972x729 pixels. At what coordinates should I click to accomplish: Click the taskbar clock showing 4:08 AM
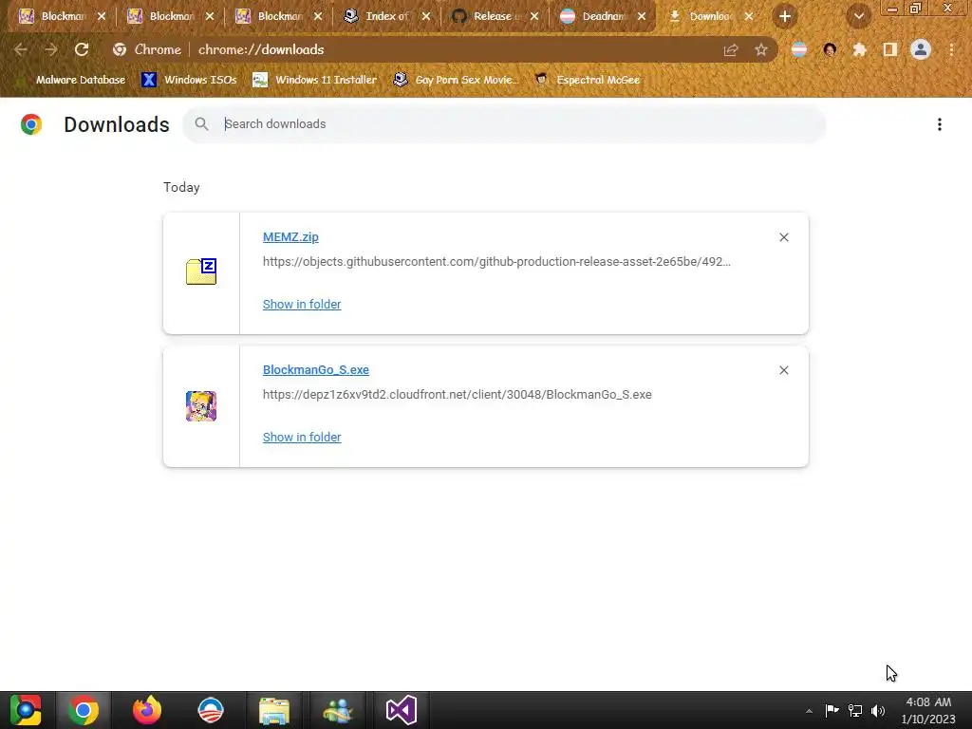pyautogui.click(x=928, y=710)
